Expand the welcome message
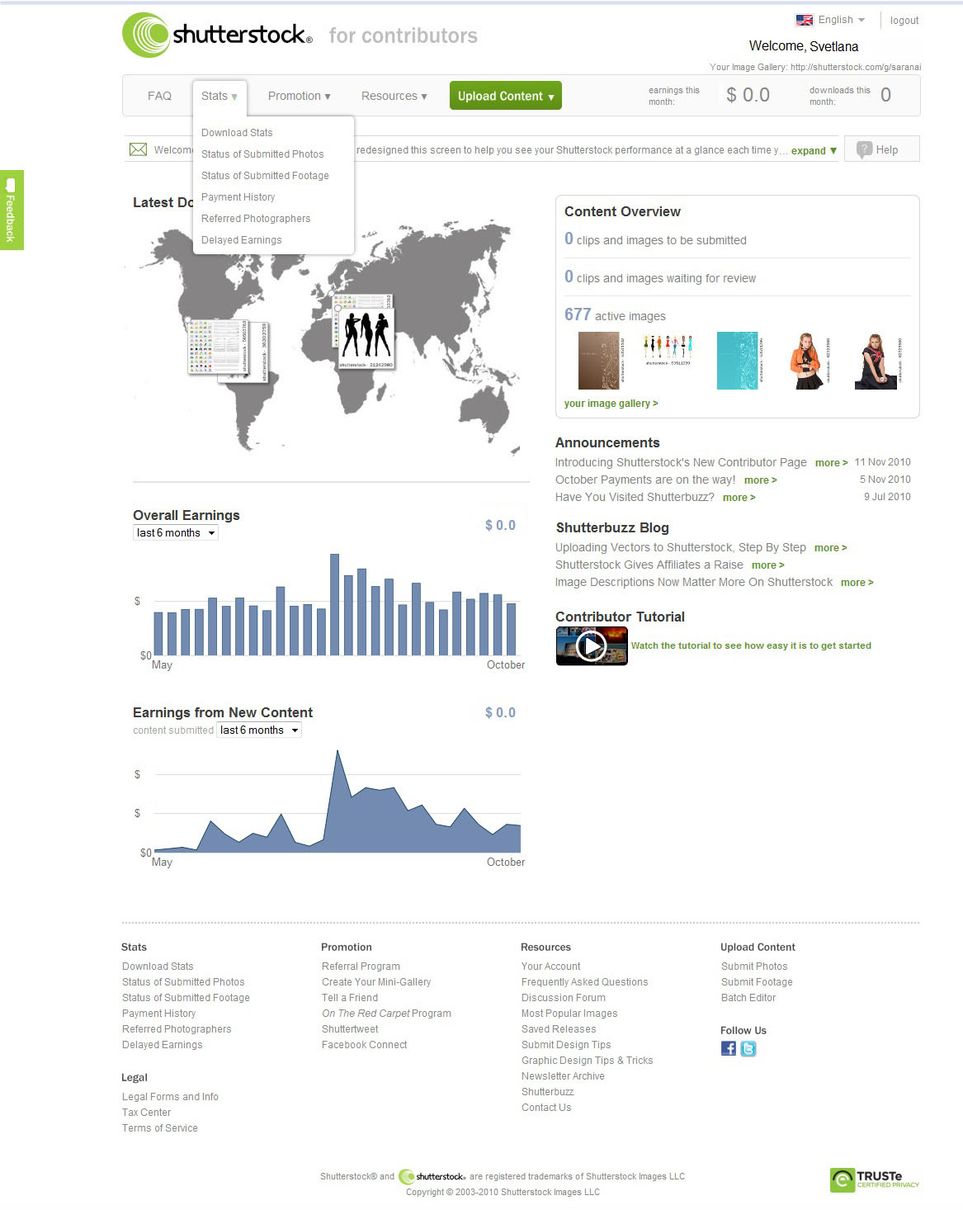The height and width of the screenshot is (1210, 963). click(x=814, y=150)
